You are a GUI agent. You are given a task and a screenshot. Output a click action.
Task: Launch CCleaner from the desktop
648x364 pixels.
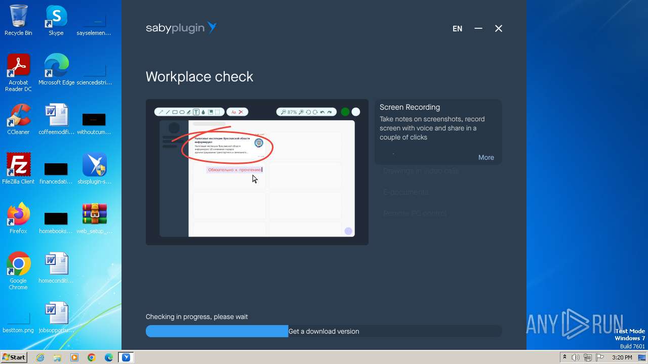point(18,119)
